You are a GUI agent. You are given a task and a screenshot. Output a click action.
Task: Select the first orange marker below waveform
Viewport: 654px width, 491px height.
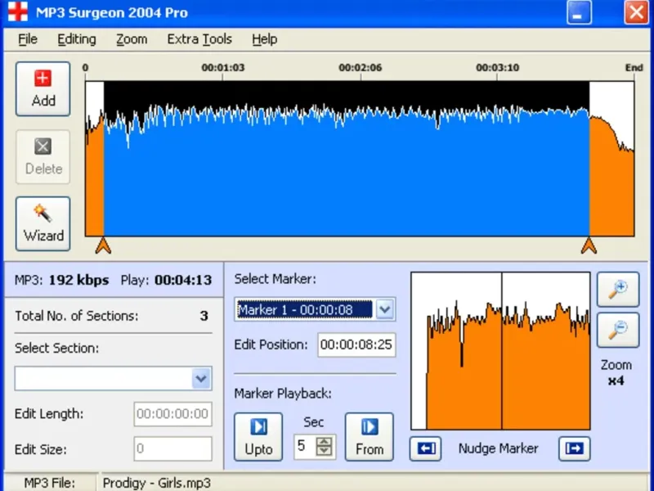103,246
